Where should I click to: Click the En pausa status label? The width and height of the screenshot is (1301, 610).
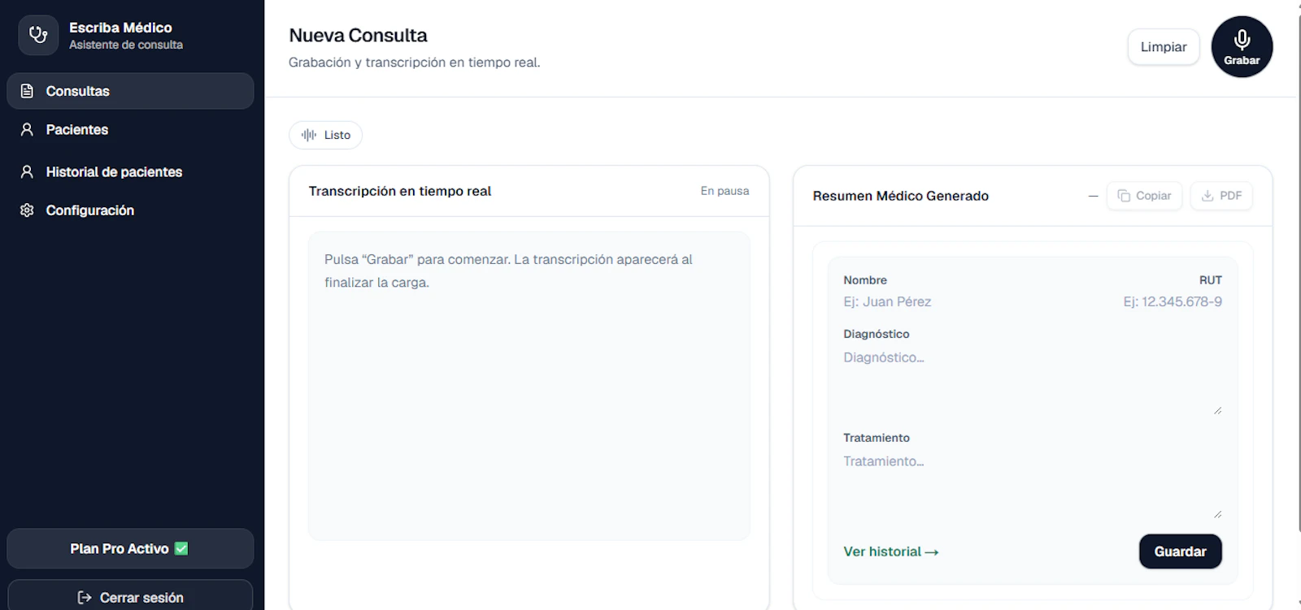(x=724, y=191)
